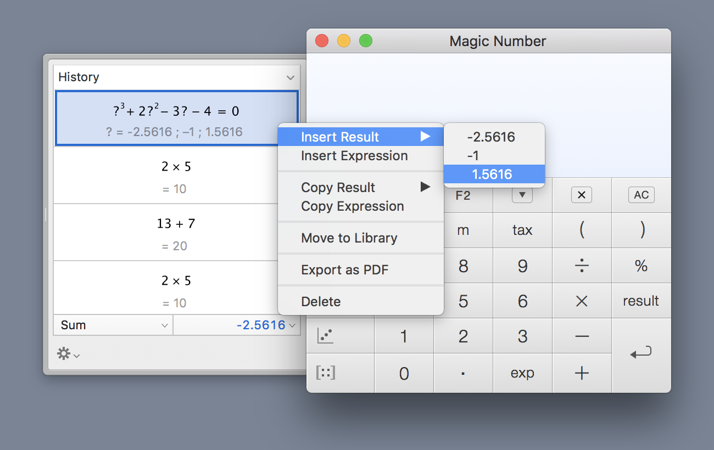Minimize the Magic Number window
This screenshot has height=450, width=714.
pos(344,41)
